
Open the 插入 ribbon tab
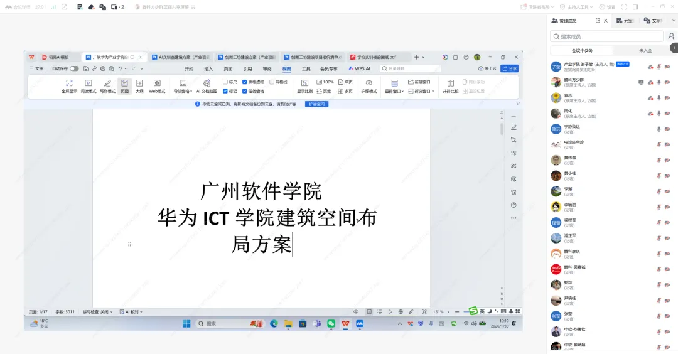[x=208, y=68]
